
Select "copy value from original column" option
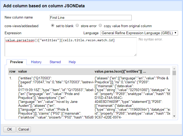pyautogui.click(x=101, y=26)
